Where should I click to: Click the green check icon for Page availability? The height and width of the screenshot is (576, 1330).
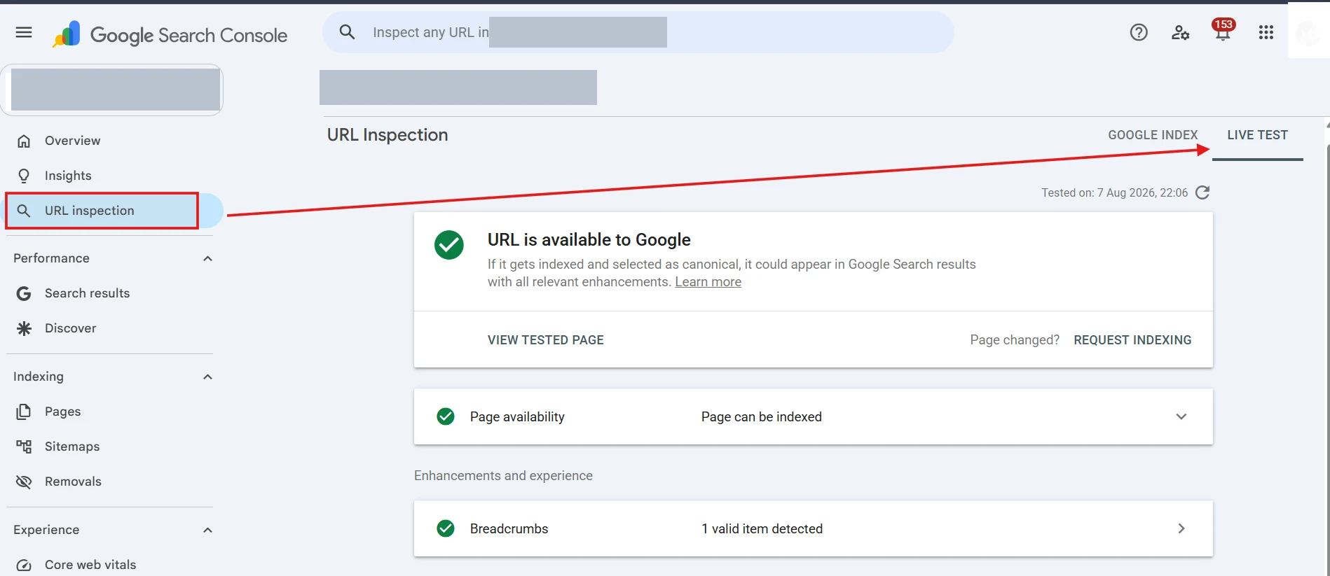pyautogui.click(x=446, y=416)
